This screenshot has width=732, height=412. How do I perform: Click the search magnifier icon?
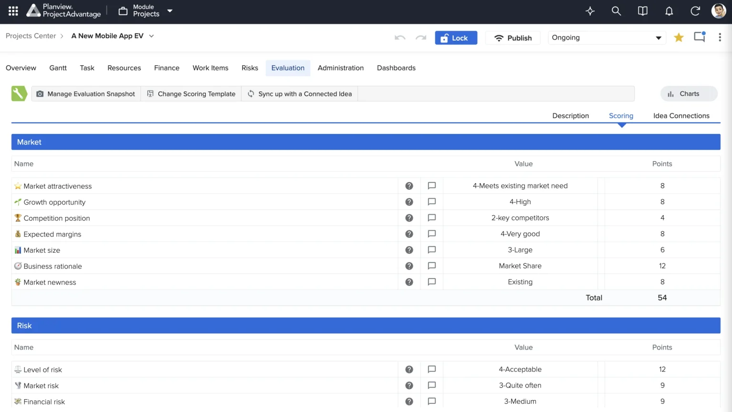coord(616,11)
